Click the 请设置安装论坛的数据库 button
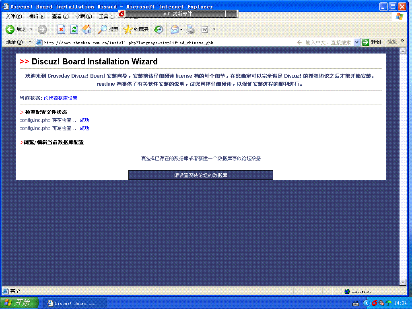 tap(201, 175)
